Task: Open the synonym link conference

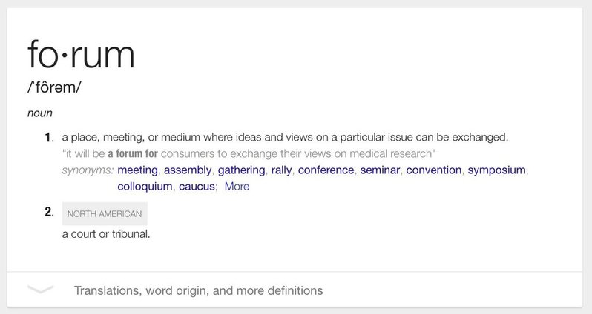Action: 326,170
